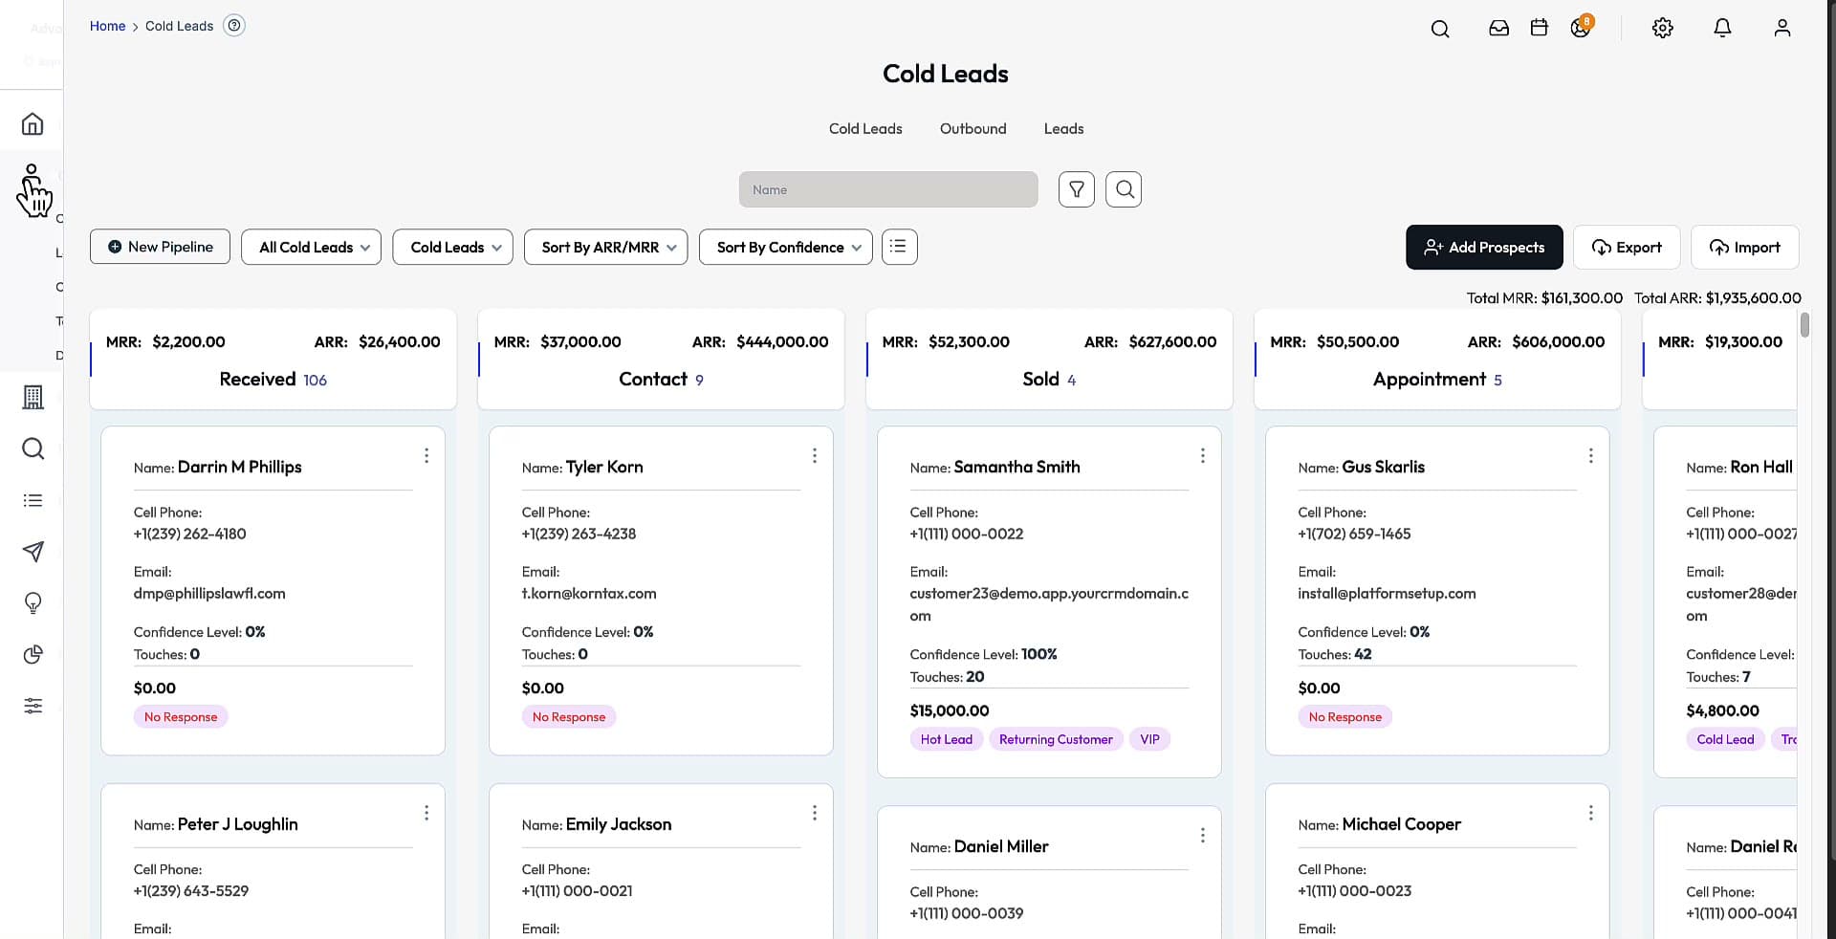Click the name Emily Jackson
The width and height of the screenshot is (1836, 939).
(619, 824)
